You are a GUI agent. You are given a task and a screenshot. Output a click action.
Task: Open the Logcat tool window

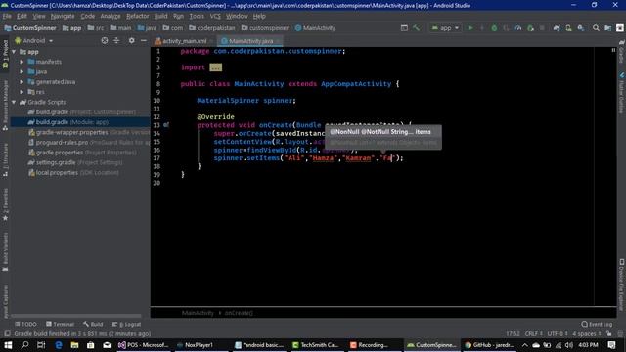[x=126, y=324]
